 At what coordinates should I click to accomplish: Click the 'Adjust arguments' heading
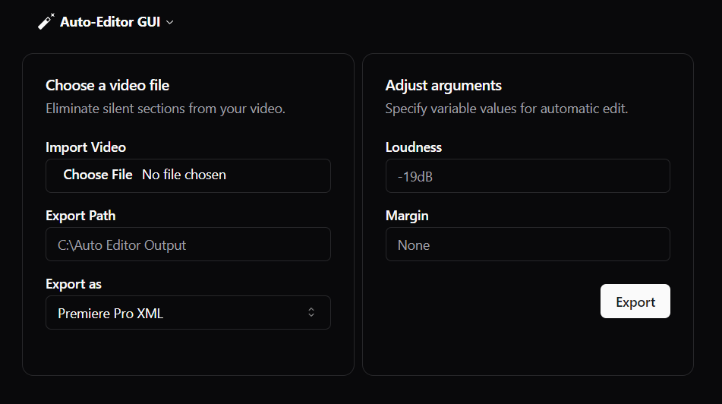click(443, 85)
